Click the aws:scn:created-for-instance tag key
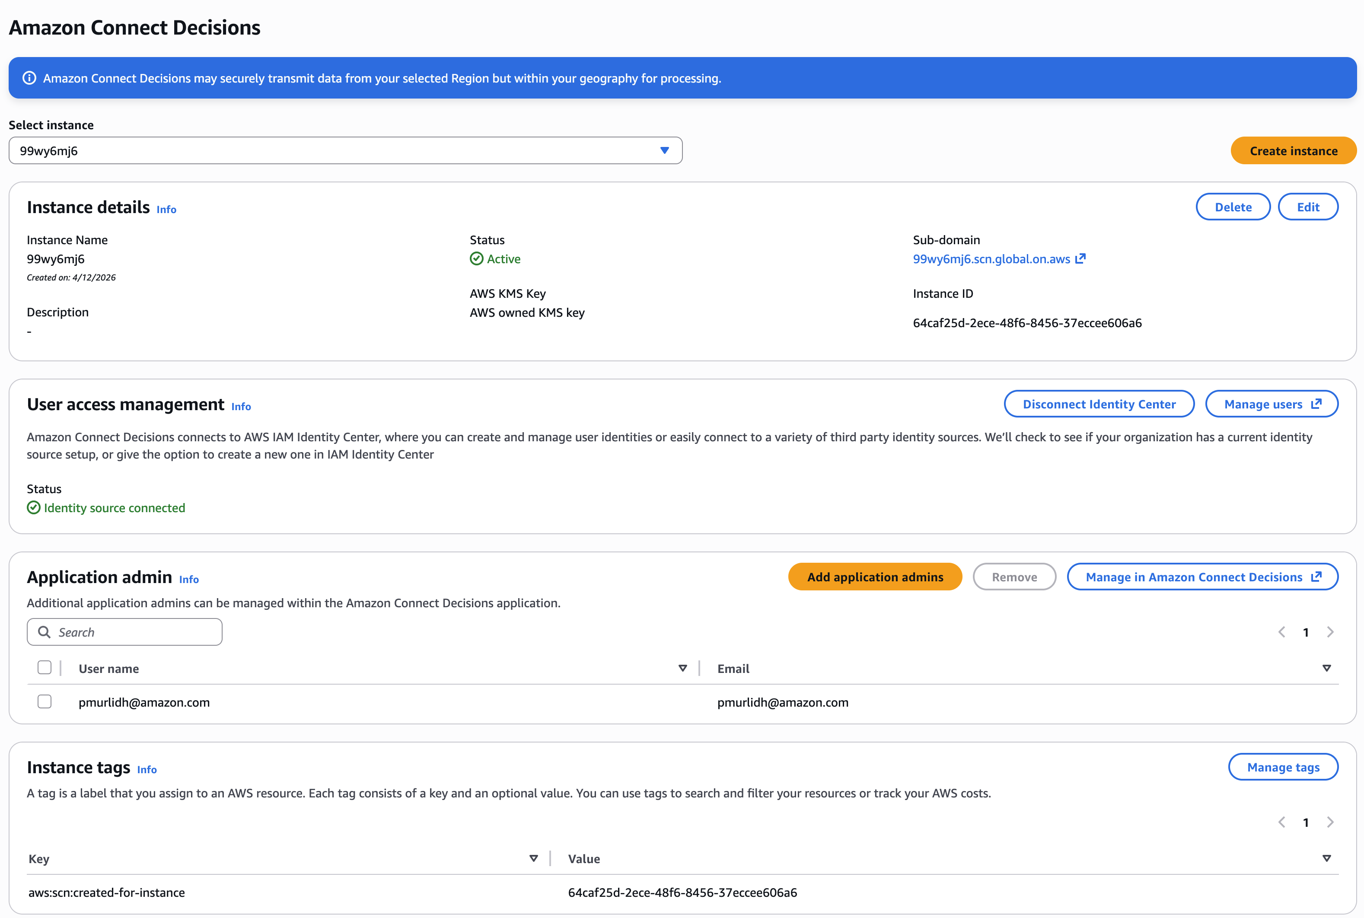Screen dimensions: 1364x918 (x=107, y=892)
